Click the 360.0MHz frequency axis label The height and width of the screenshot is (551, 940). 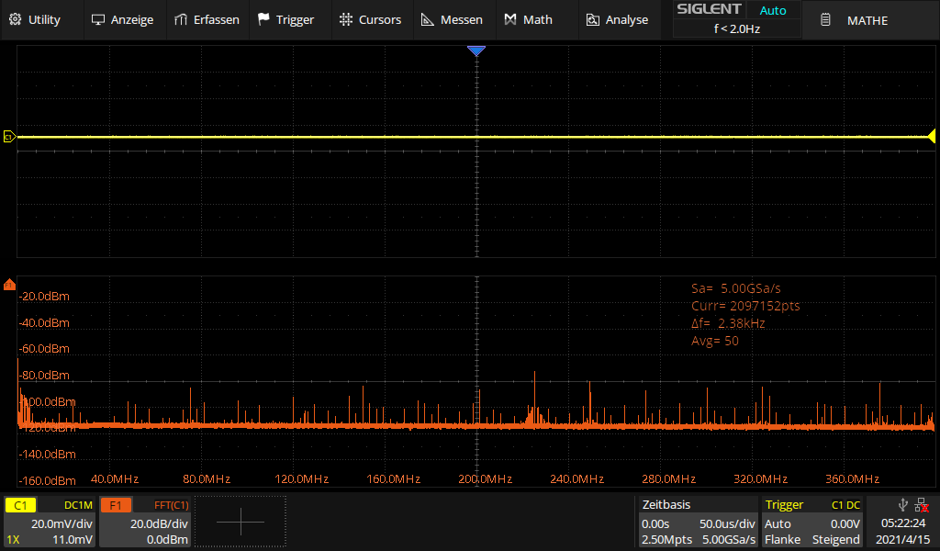pyautogui.click(x=852, y=479)
